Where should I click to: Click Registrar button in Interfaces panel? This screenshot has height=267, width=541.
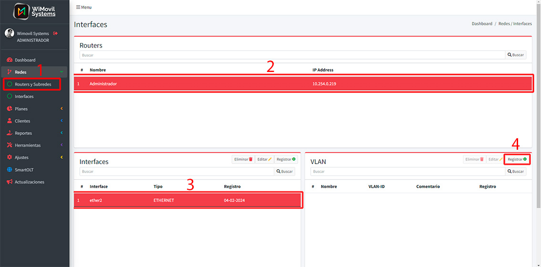tap(286, 159)
